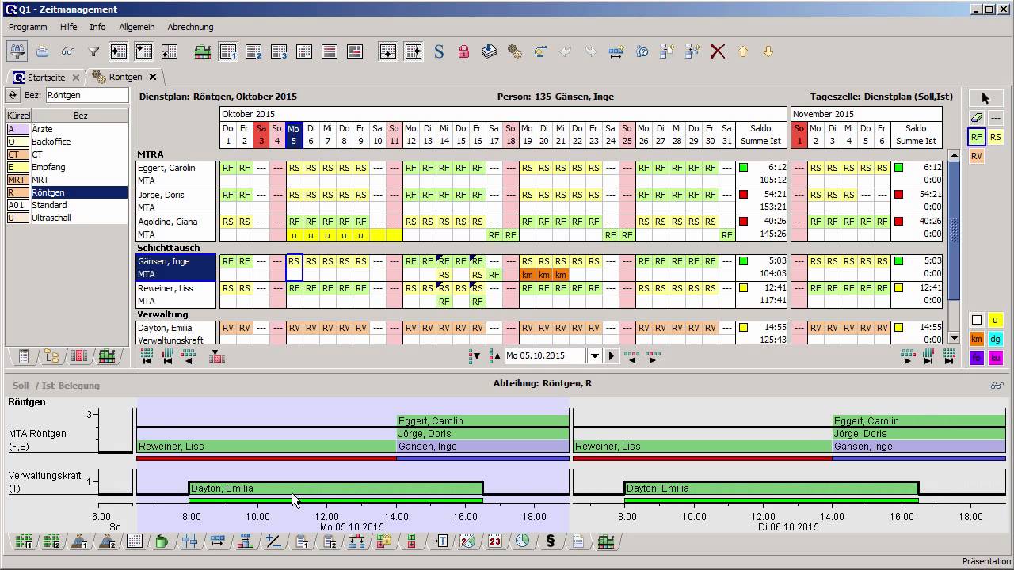Close the Röntgen tab
The image size is (1014, 570).
point(153,77)
